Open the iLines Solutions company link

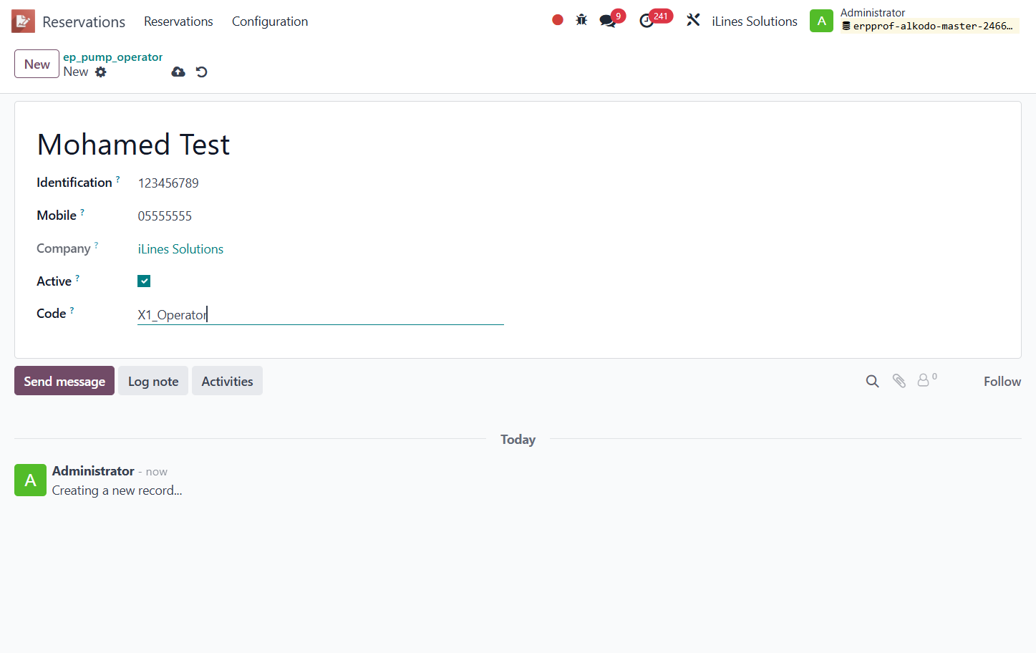pyautogui.click(x=180, y=249)
